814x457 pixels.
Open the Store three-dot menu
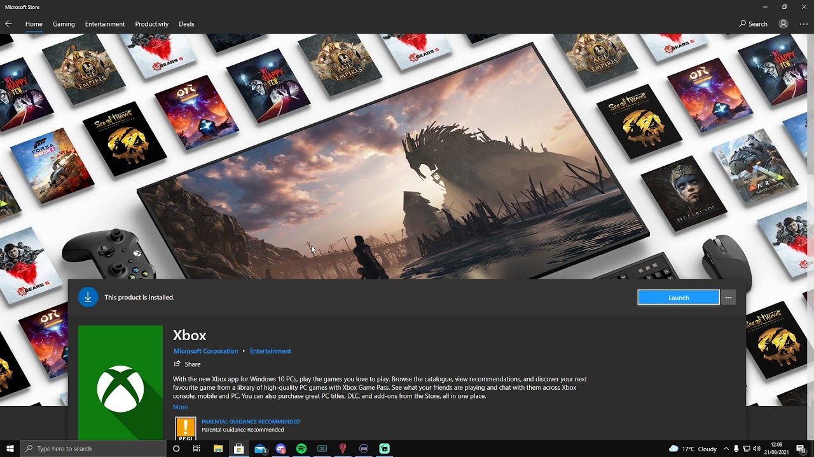coord(804,24)
